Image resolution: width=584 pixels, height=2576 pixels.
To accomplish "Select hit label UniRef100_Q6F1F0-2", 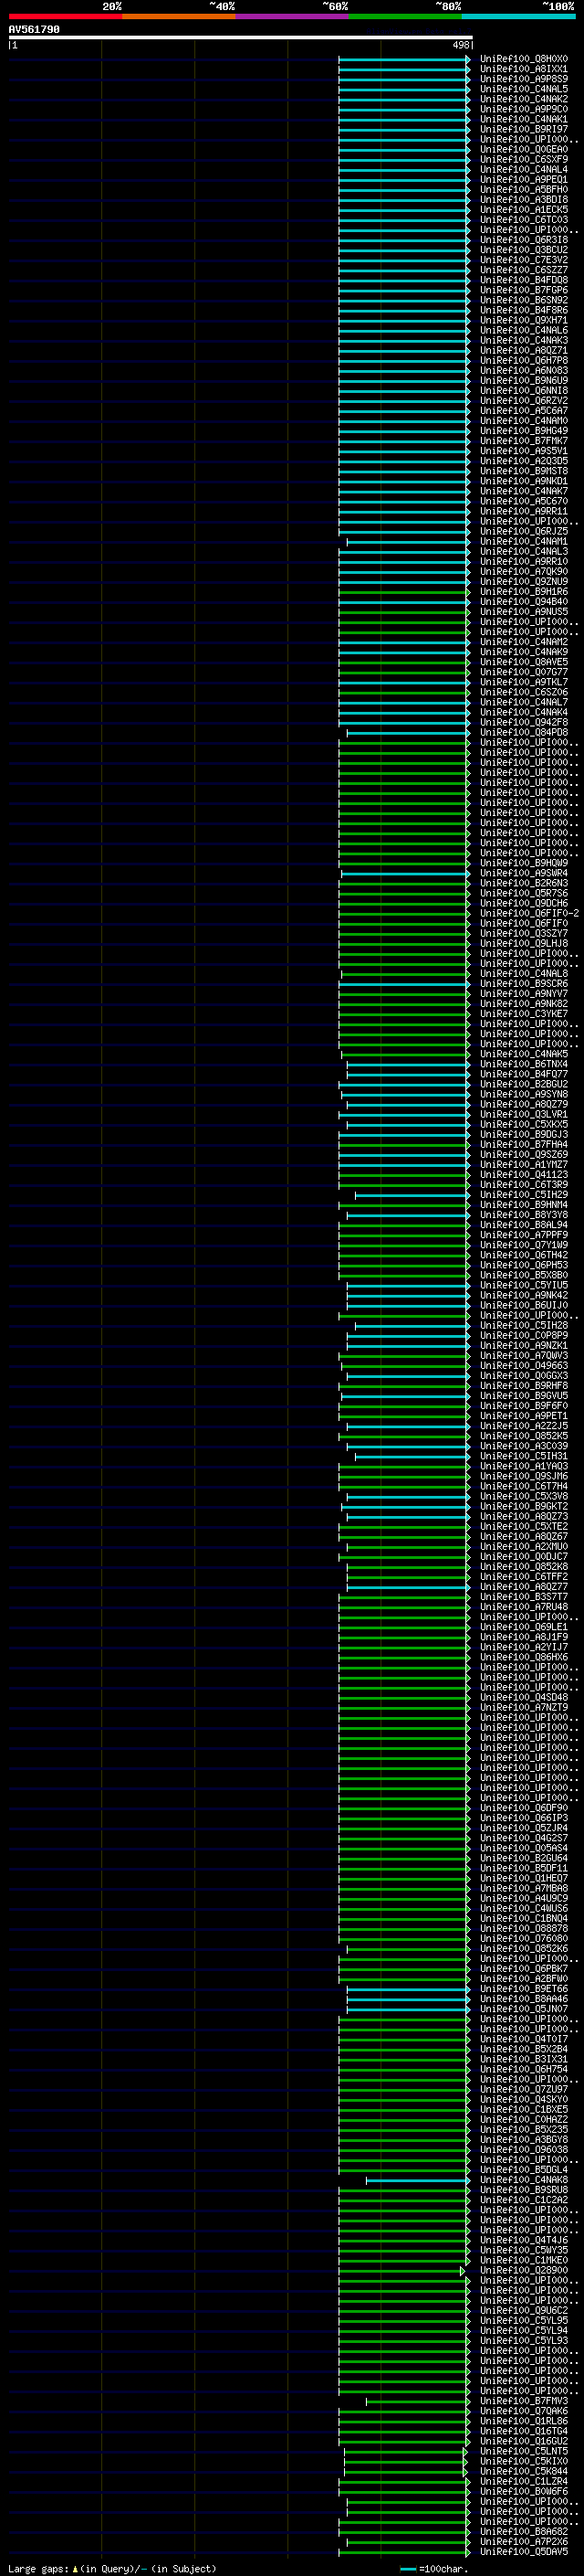I will [529, 913].
